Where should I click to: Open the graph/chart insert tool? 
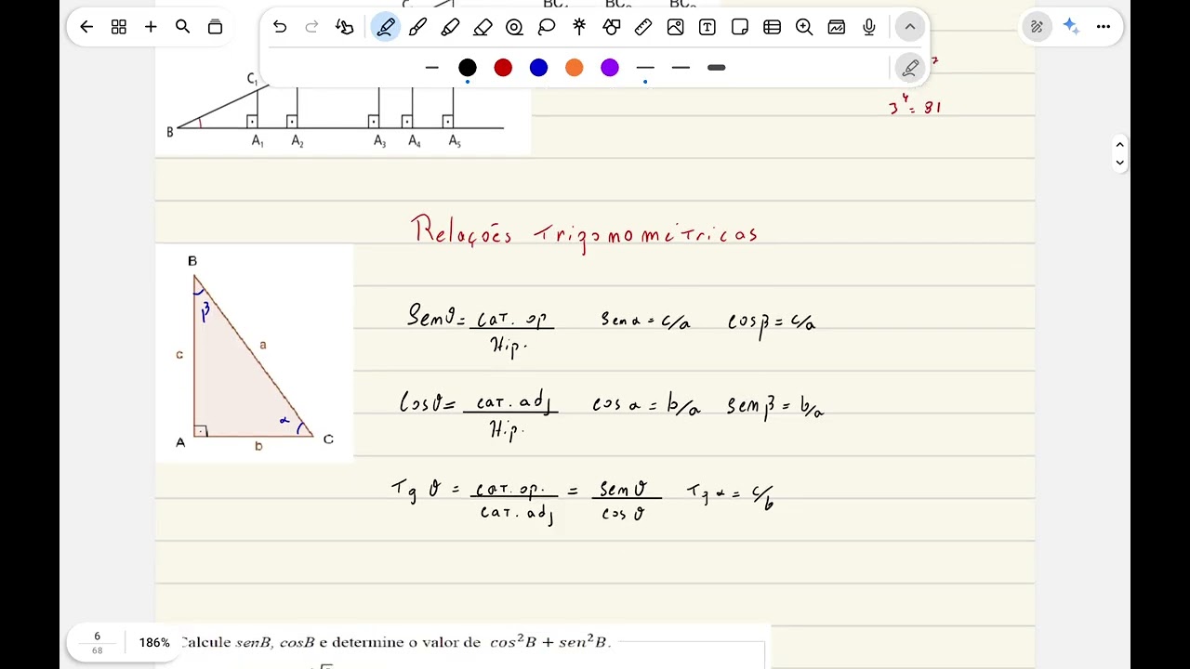point(837,27)
